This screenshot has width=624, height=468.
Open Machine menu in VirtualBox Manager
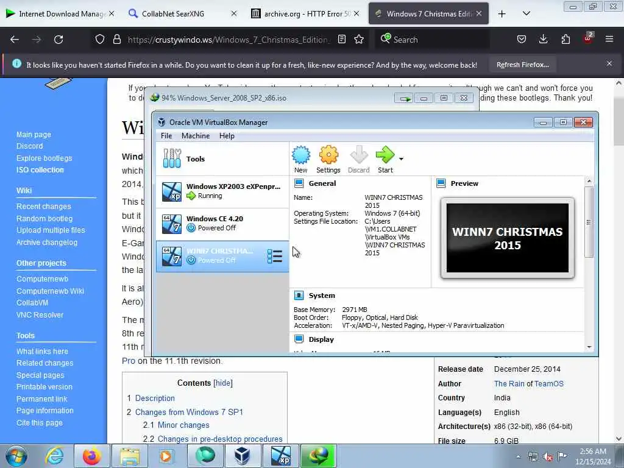pyautogui.click(x=196, y=136)
